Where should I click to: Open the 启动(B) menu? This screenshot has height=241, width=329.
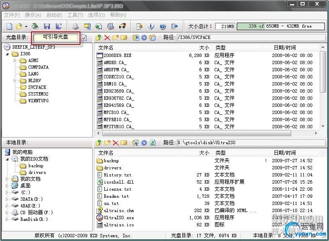coord(54,15)
